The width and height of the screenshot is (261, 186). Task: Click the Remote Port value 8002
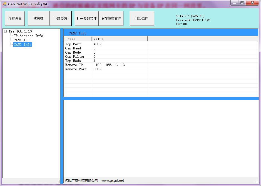coord(98,69)
